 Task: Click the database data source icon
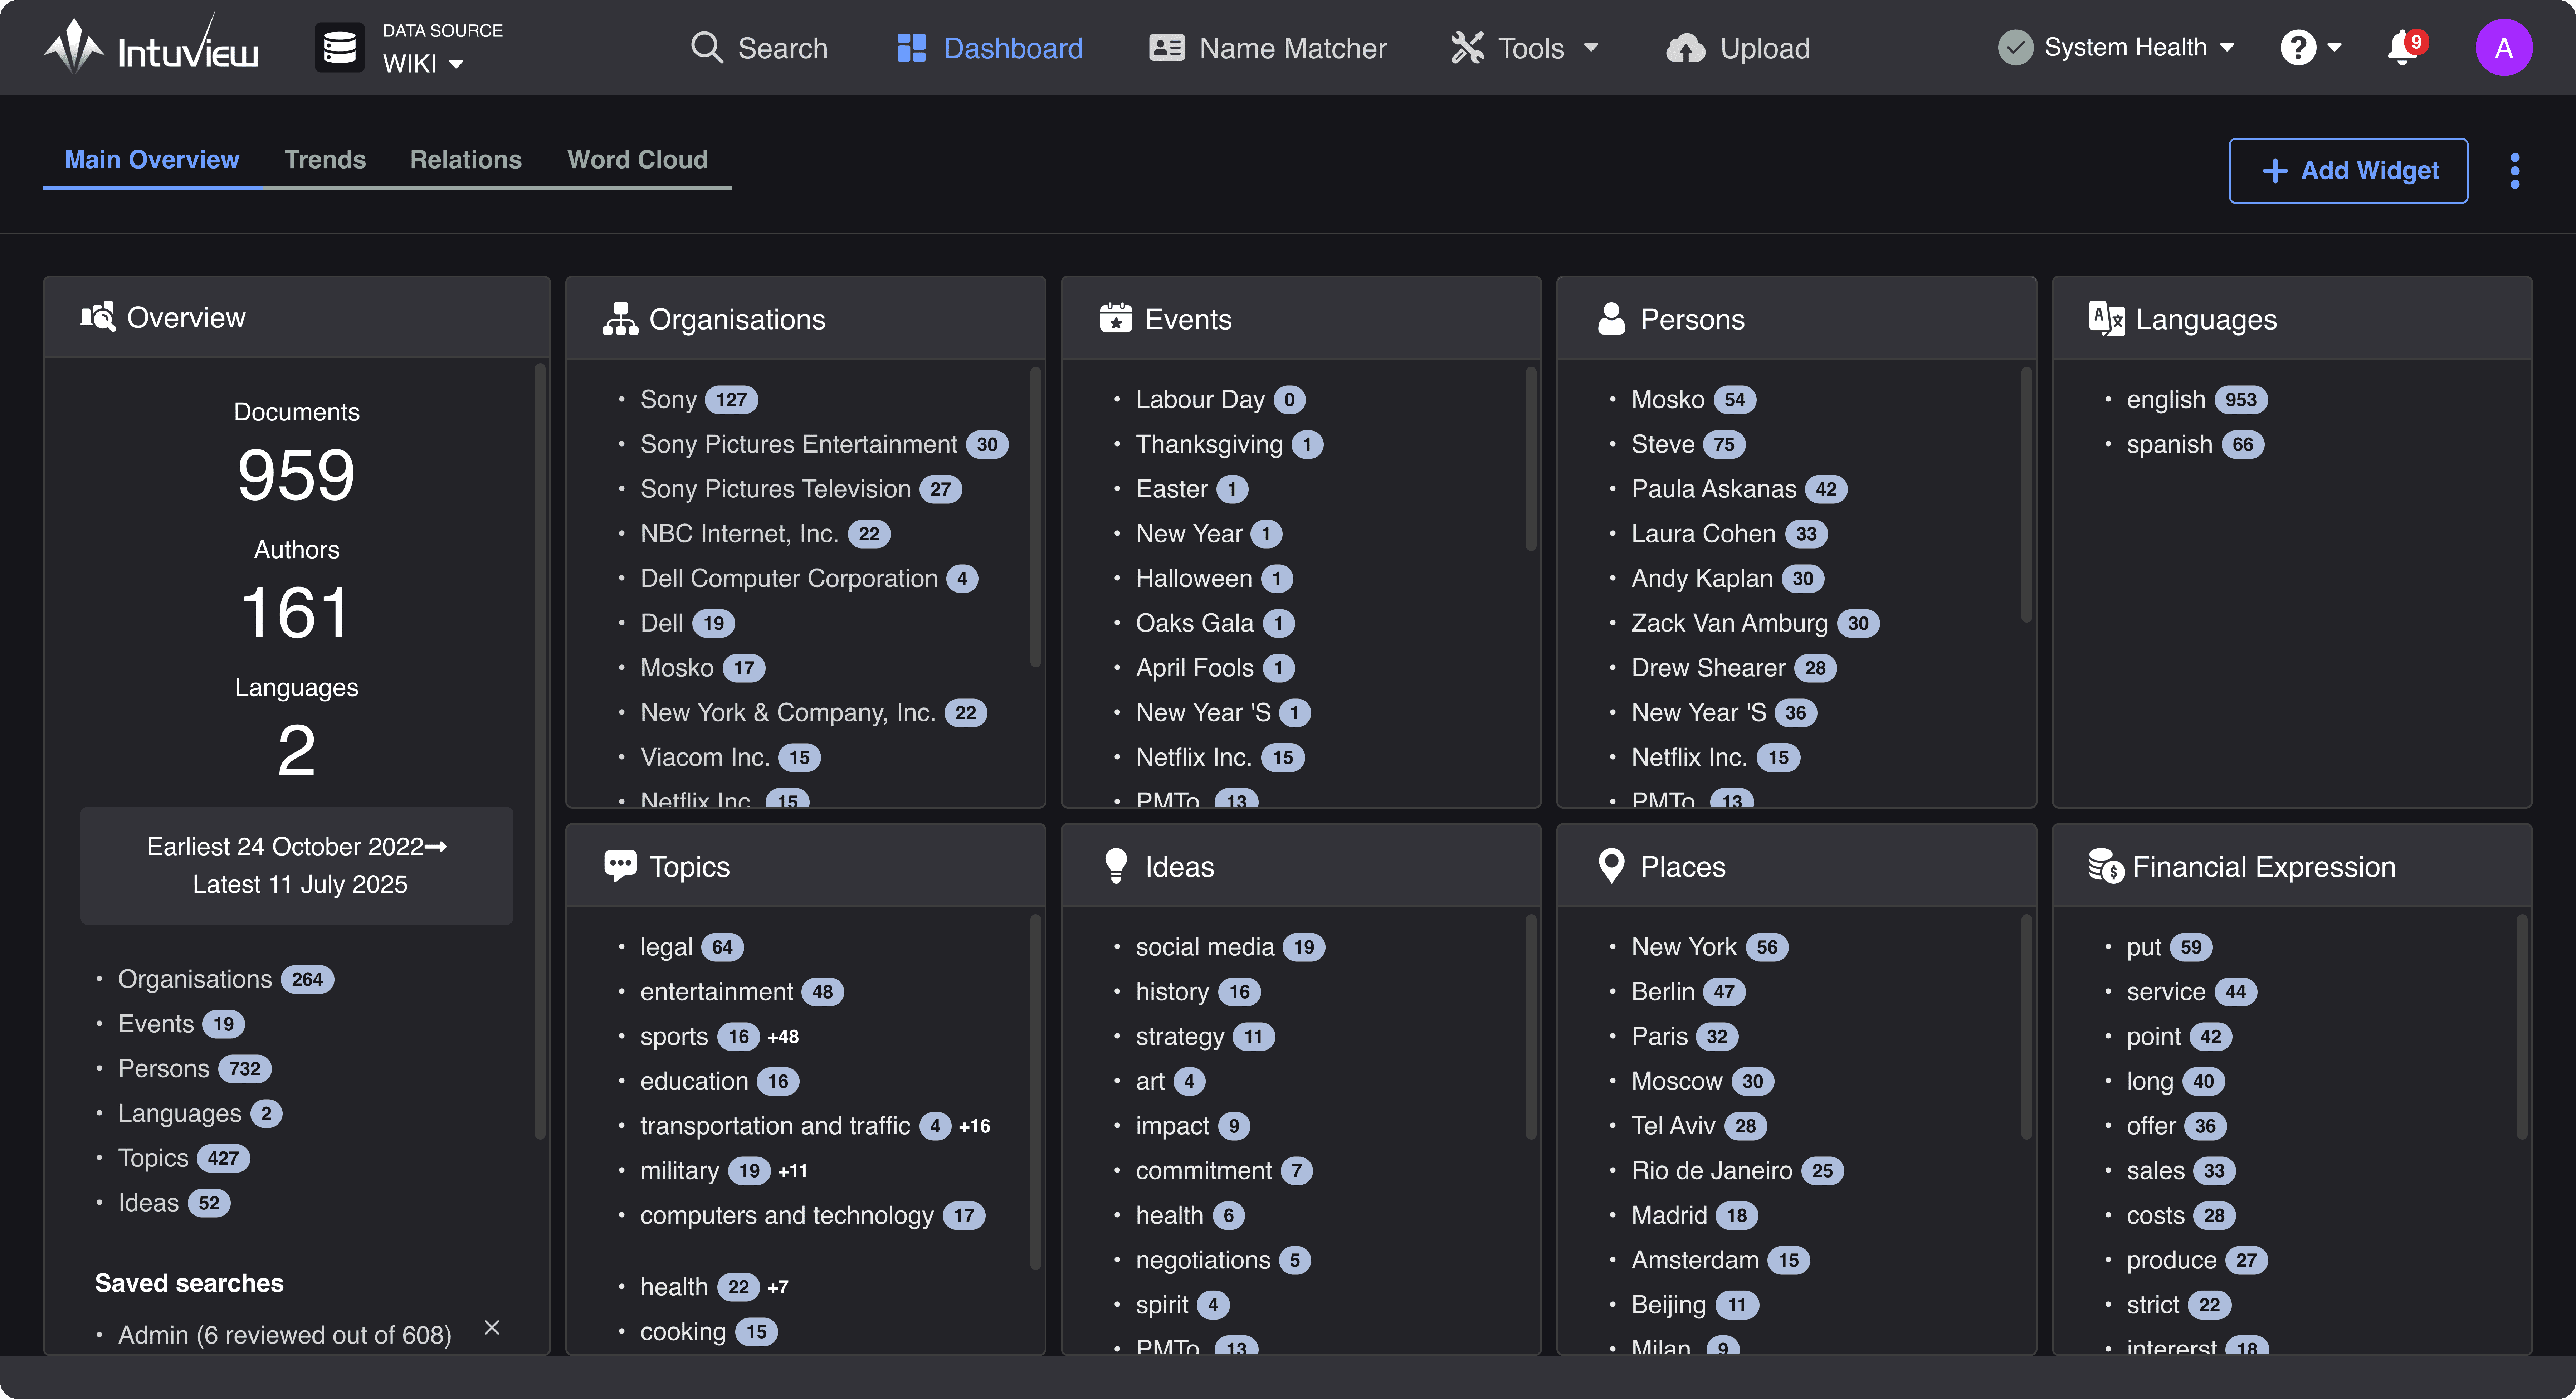339,47
